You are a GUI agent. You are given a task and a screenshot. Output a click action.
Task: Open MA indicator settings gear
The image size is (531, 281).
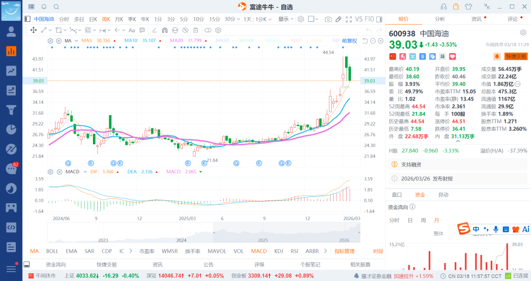(x=51, y=41)
